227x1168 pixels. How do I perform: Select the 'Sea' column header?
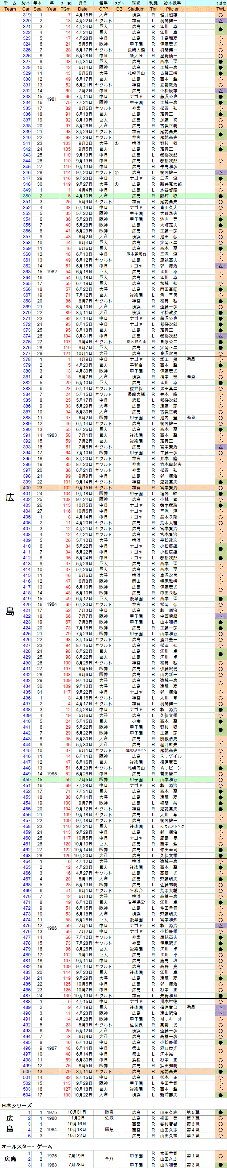(x=38, y=9)
